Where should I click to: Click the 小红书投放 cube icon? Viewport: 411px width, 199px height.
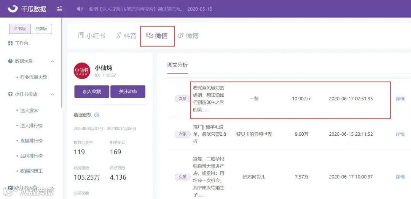[x=11, y=94]
